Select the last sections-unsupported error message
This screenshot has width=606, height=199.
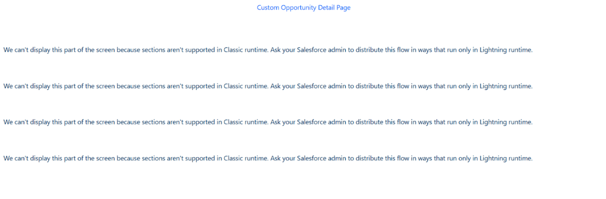(268, 158)
